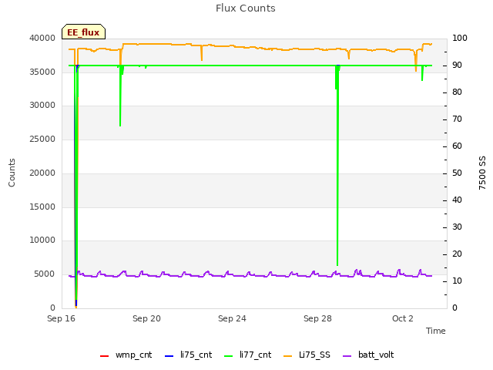Image resolution: width=493 pixels, height=370 pixels.
Task: Click the Counts left axis title
Action: [x=12, y=173]
